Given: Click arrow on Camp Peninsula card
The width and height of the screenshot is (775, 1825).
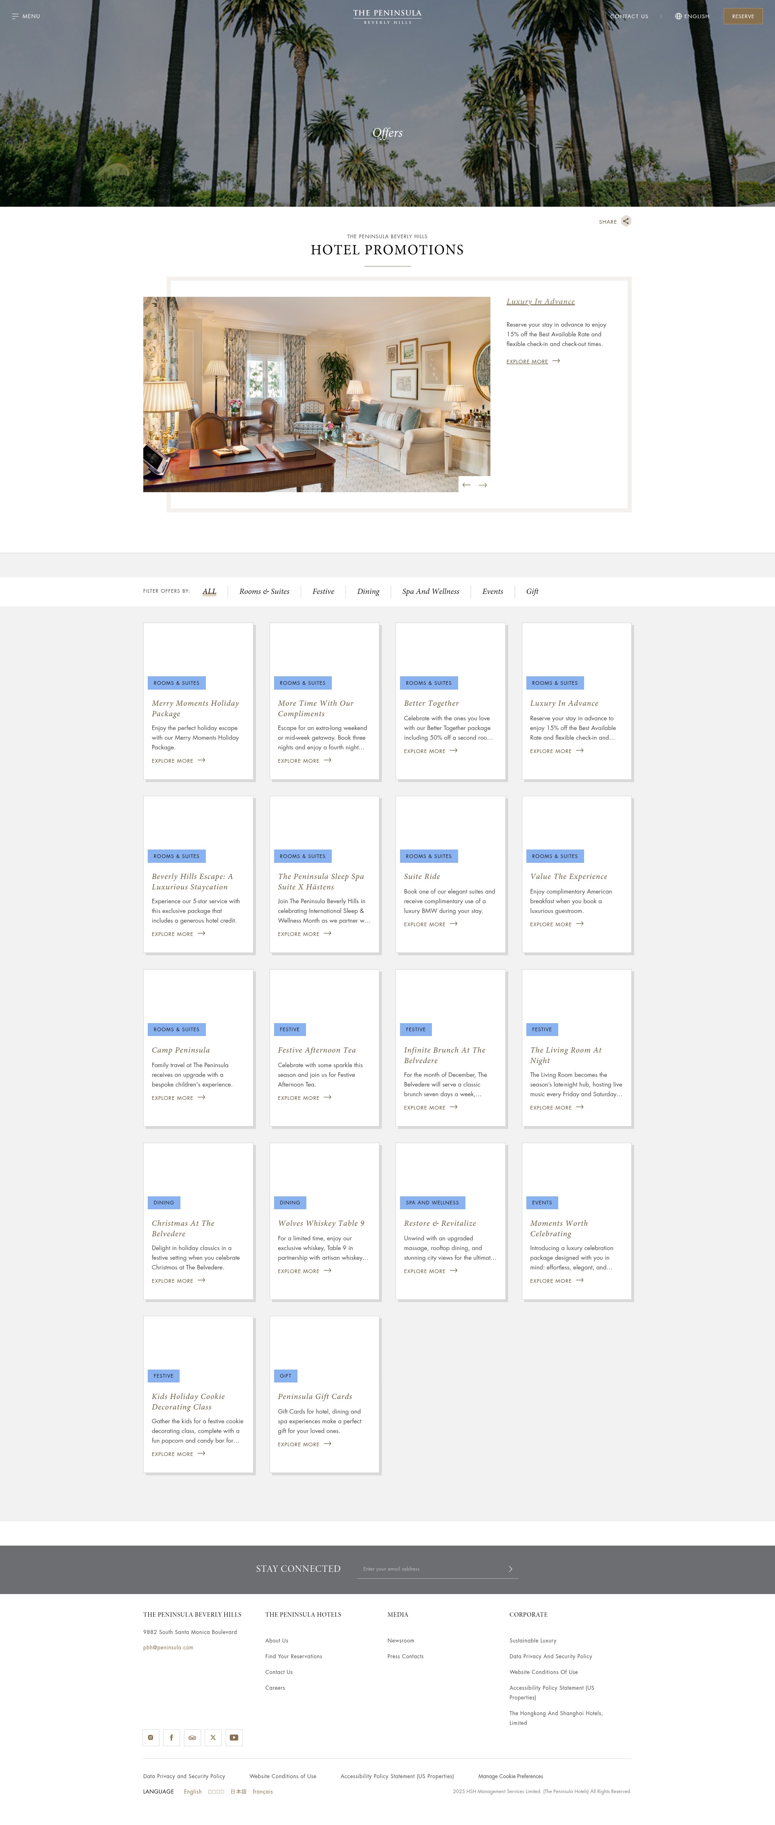Looking at the screenshot, I should click(201, 1097).
